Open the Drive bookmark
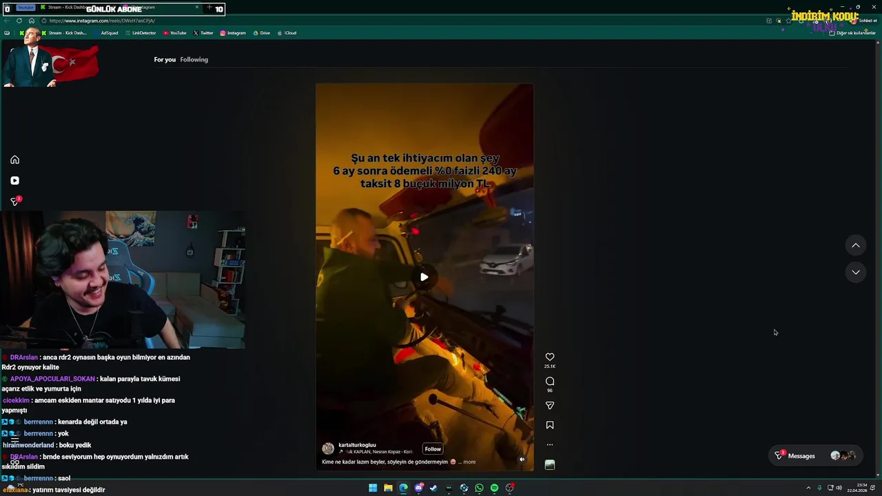 [x=262, y=33]
